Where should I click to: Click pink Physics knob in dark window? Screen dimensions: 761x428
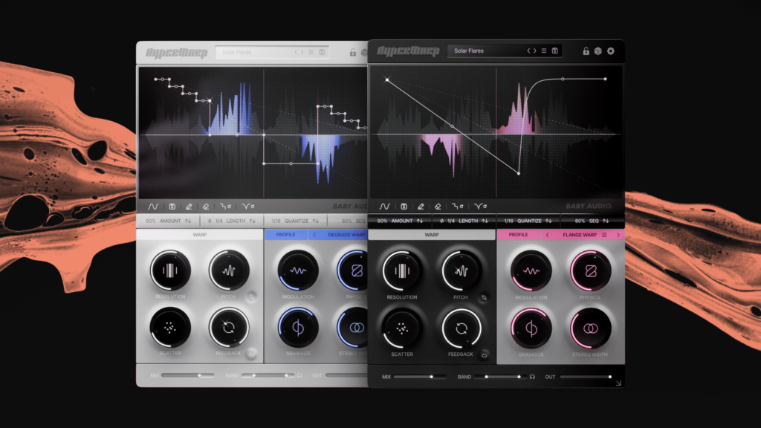point(590,270)
